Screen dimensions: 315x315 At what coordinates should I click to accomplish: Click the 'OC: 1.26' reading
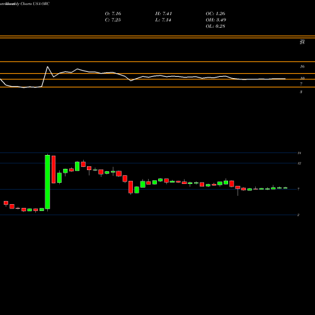(215, 14)
